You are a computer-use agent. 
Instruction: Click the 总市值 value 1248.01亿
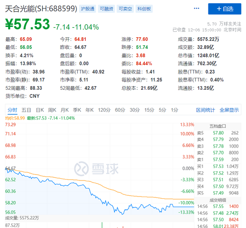pyautogui.click(x=208, y=55)
